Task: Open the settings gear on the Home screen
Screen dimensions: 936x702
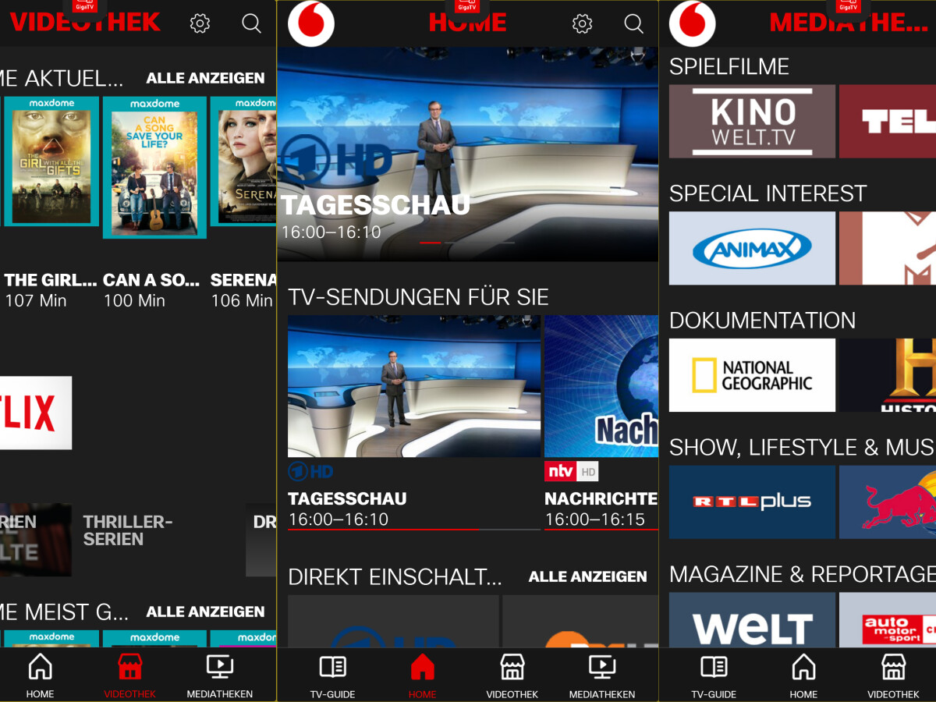Action: coord(582,24)
